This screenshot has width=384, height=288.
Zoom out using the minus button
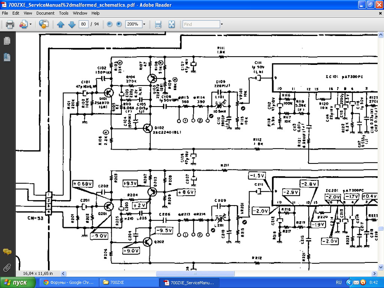click(109, 24)
